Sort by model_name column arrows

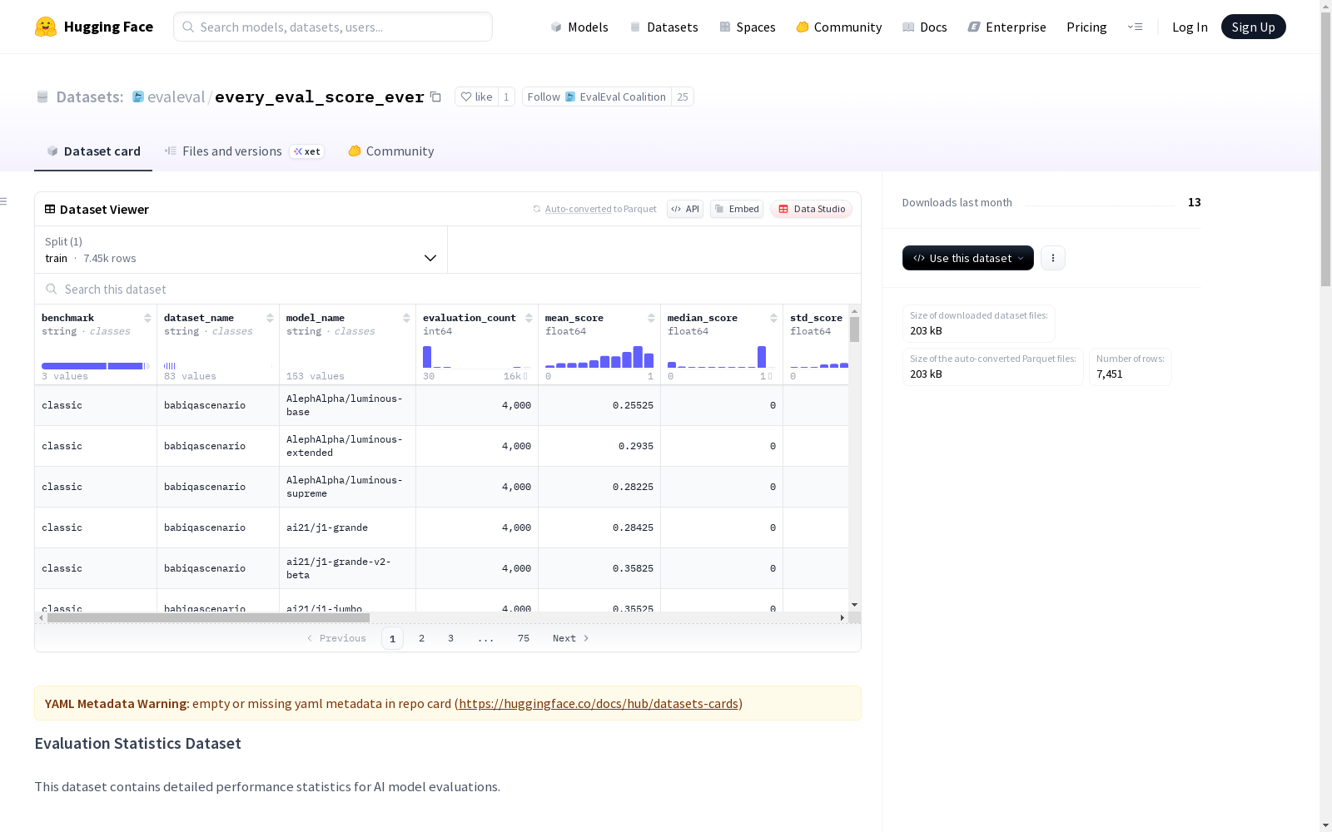[x=406, y=318]
